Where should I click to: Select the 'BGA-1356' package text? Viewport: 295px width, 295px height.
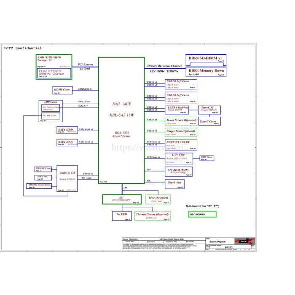(x=122, y=133)
